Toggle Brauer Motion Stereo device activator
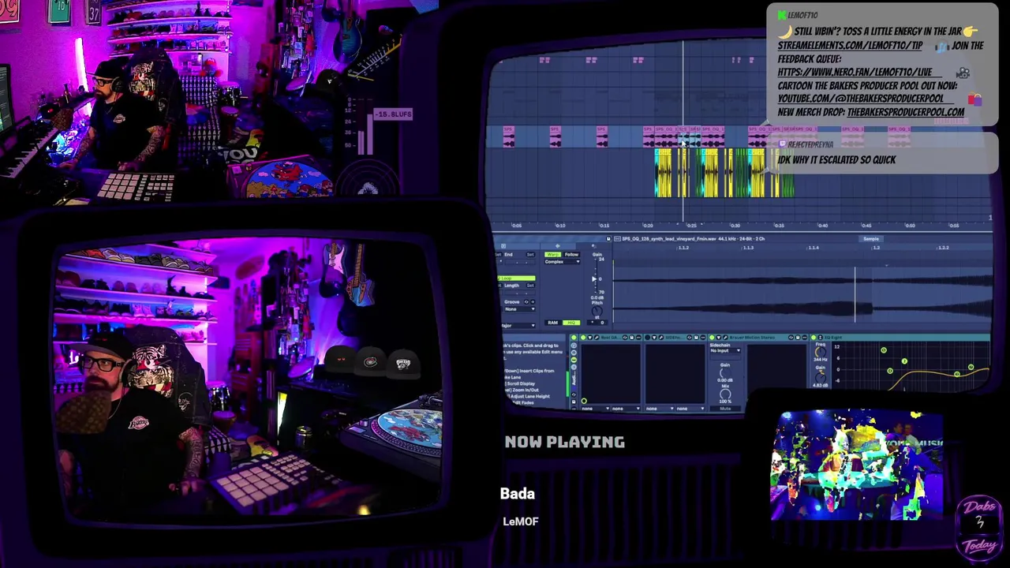This screenshot has height=568, width=1010. [x=712, y=338]
